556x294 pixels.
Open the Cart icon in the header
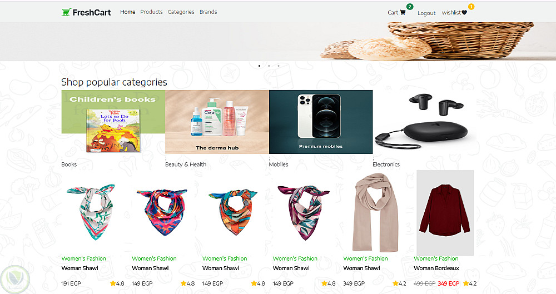coord(403,12)
